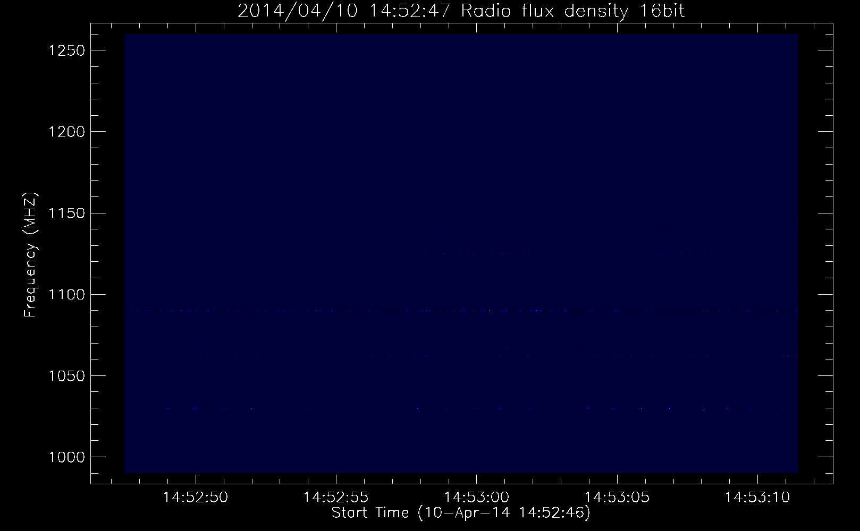Click the 14:52:55 time tick label

coord(336,498)
